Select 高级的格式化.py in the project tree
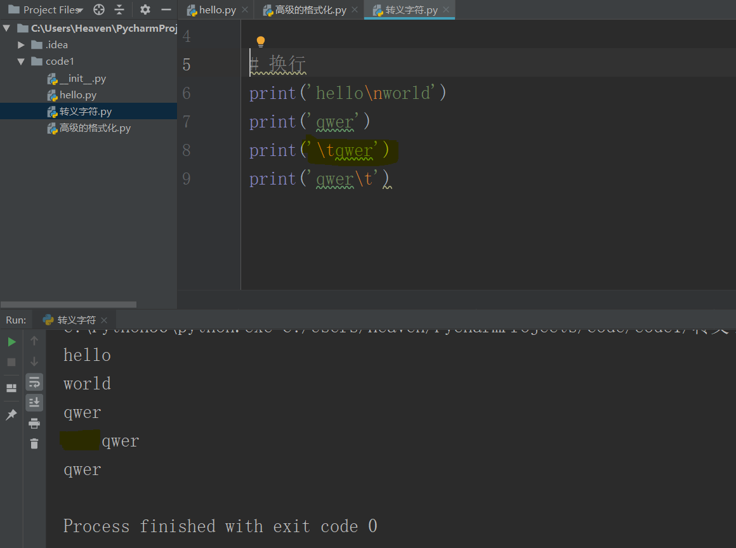This screenshot has width=736, height=548. (x=89, y=128)
